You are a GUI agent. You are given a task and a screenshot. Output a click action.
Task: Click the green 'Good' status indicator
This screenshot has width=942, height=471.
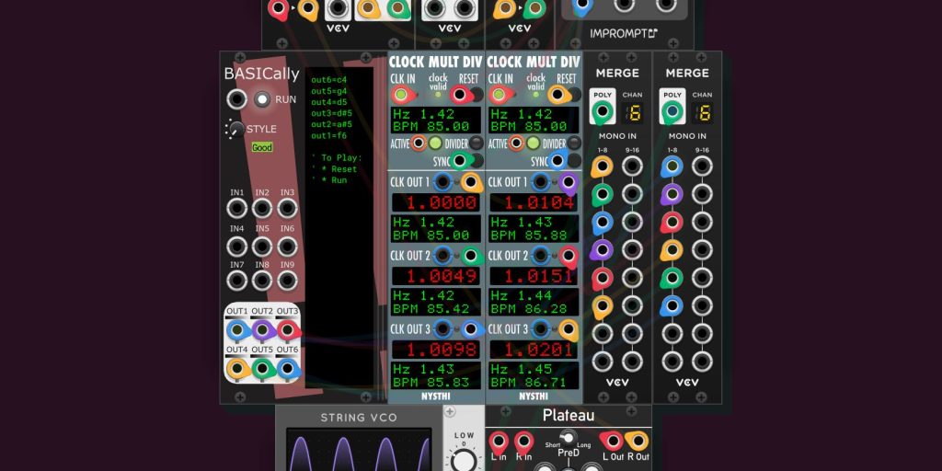click(262, 147)
